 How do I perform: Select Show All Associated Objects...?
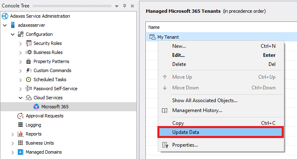click(x=221, y=101)
